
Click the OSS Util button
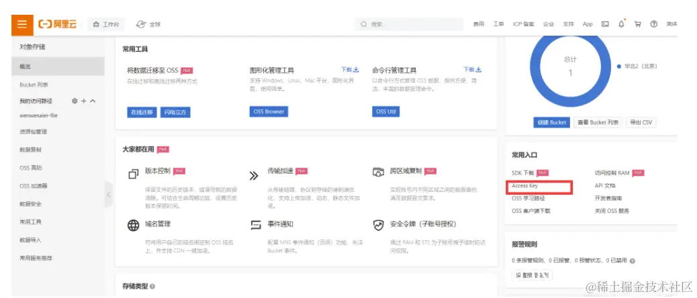tap(385, 112)
